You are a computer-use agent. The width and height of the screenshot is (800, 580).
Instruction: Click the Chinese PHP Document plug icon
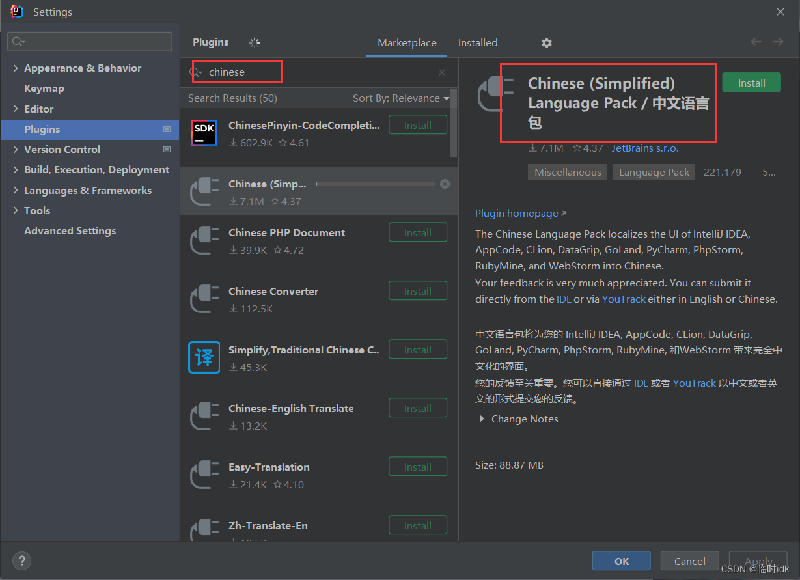pos(204,240)
